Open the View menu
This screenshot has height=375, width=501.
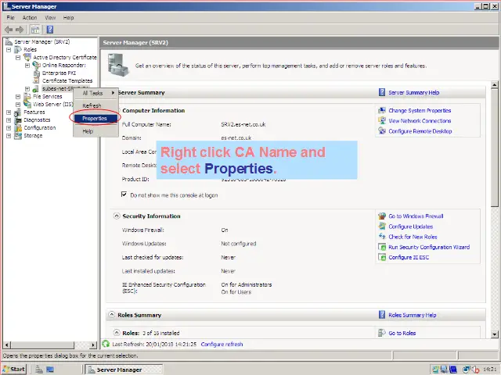click(50, 18)
